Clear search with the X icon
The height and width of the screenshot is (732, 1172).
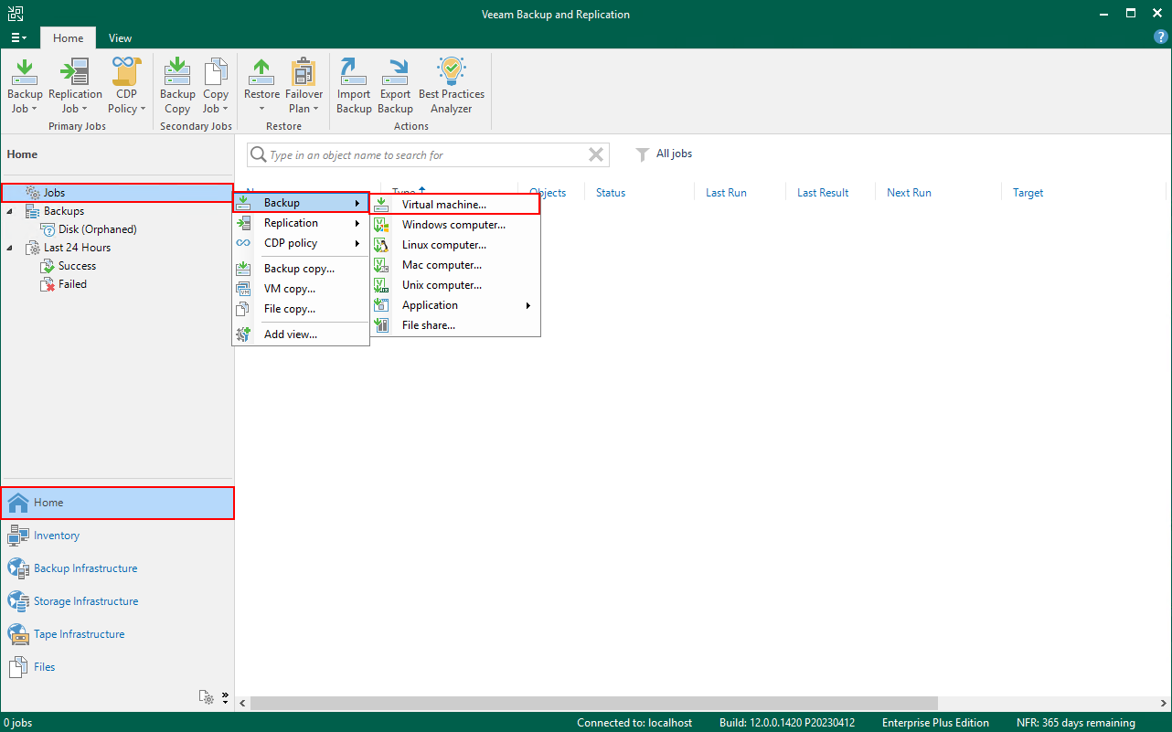click(596, 154)
